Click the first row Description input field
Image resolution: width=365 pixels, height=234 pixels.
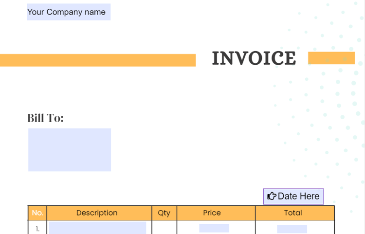pyautogui.click(x=97, y=228)
